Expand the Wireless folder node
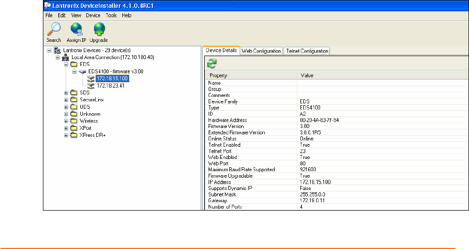469x249 pixels. [x=66, y=121]
